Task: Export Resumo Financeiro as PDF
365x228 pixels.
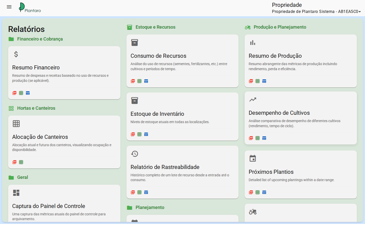Action: click(14, 93)
